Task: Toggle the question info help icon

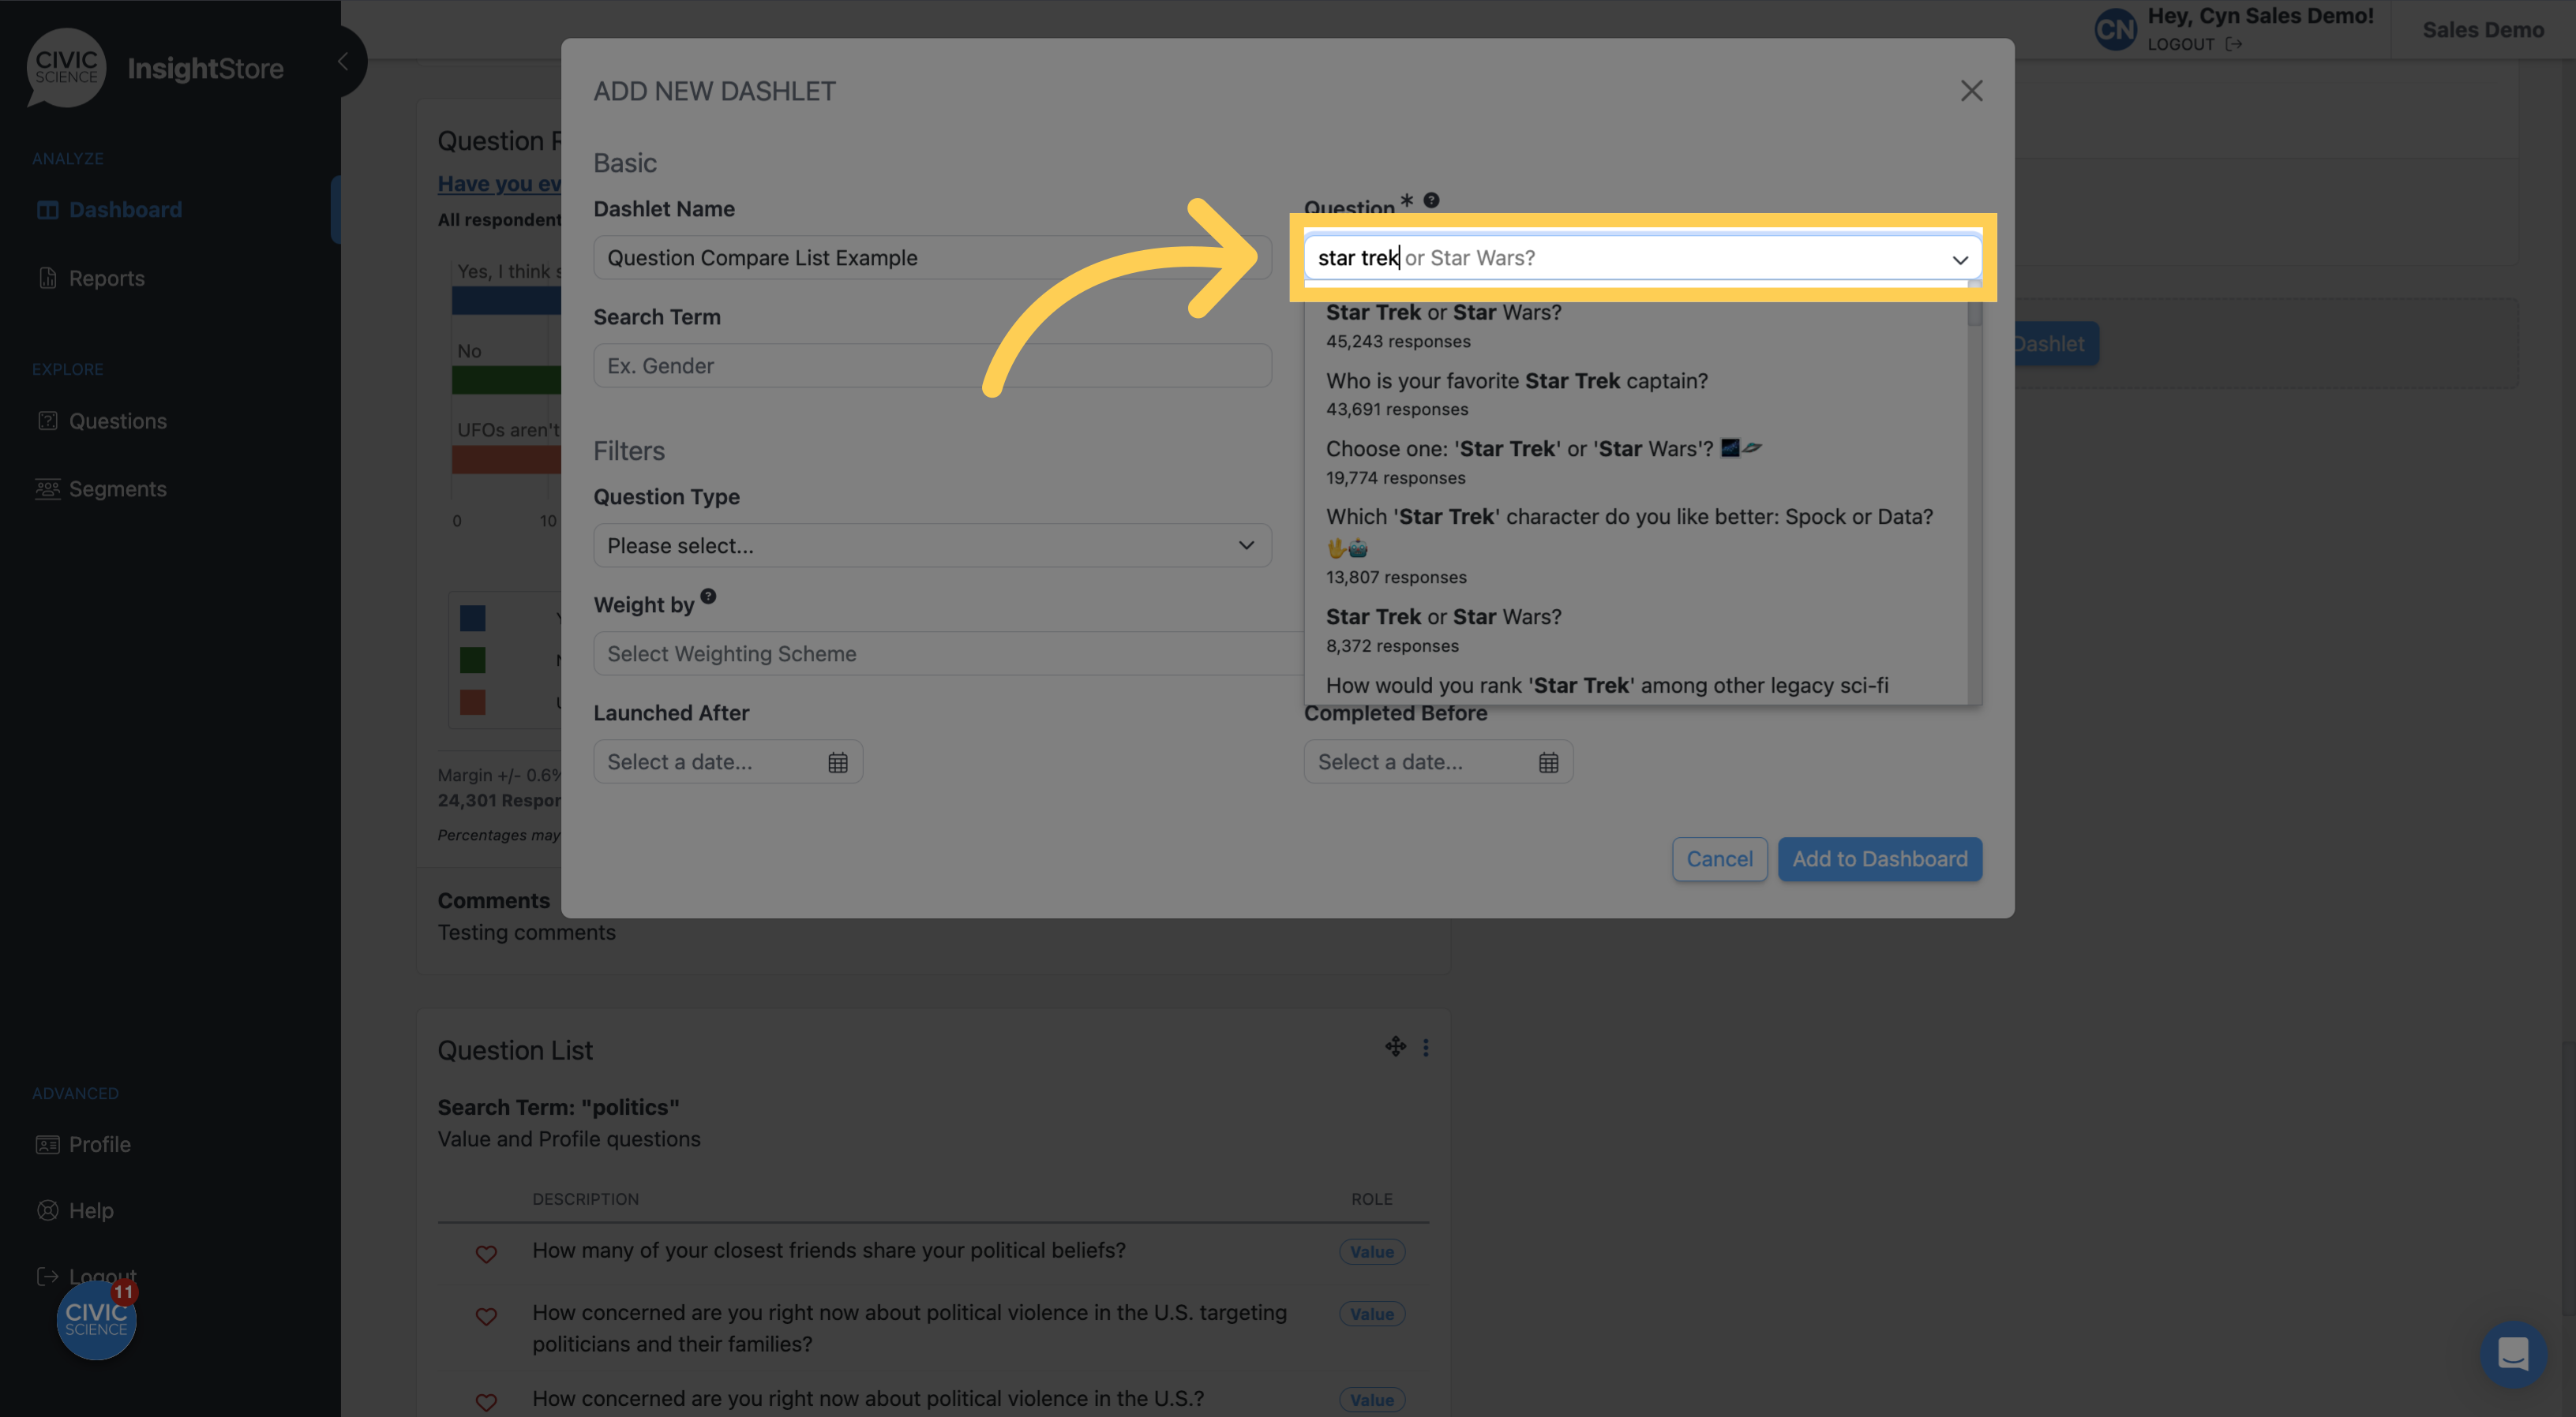Action: tap(1431, 200)
